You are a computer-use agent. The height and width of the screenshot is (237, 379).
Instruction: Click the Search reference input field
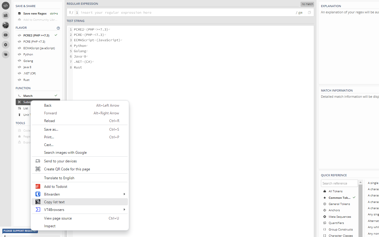coord(339,183)
